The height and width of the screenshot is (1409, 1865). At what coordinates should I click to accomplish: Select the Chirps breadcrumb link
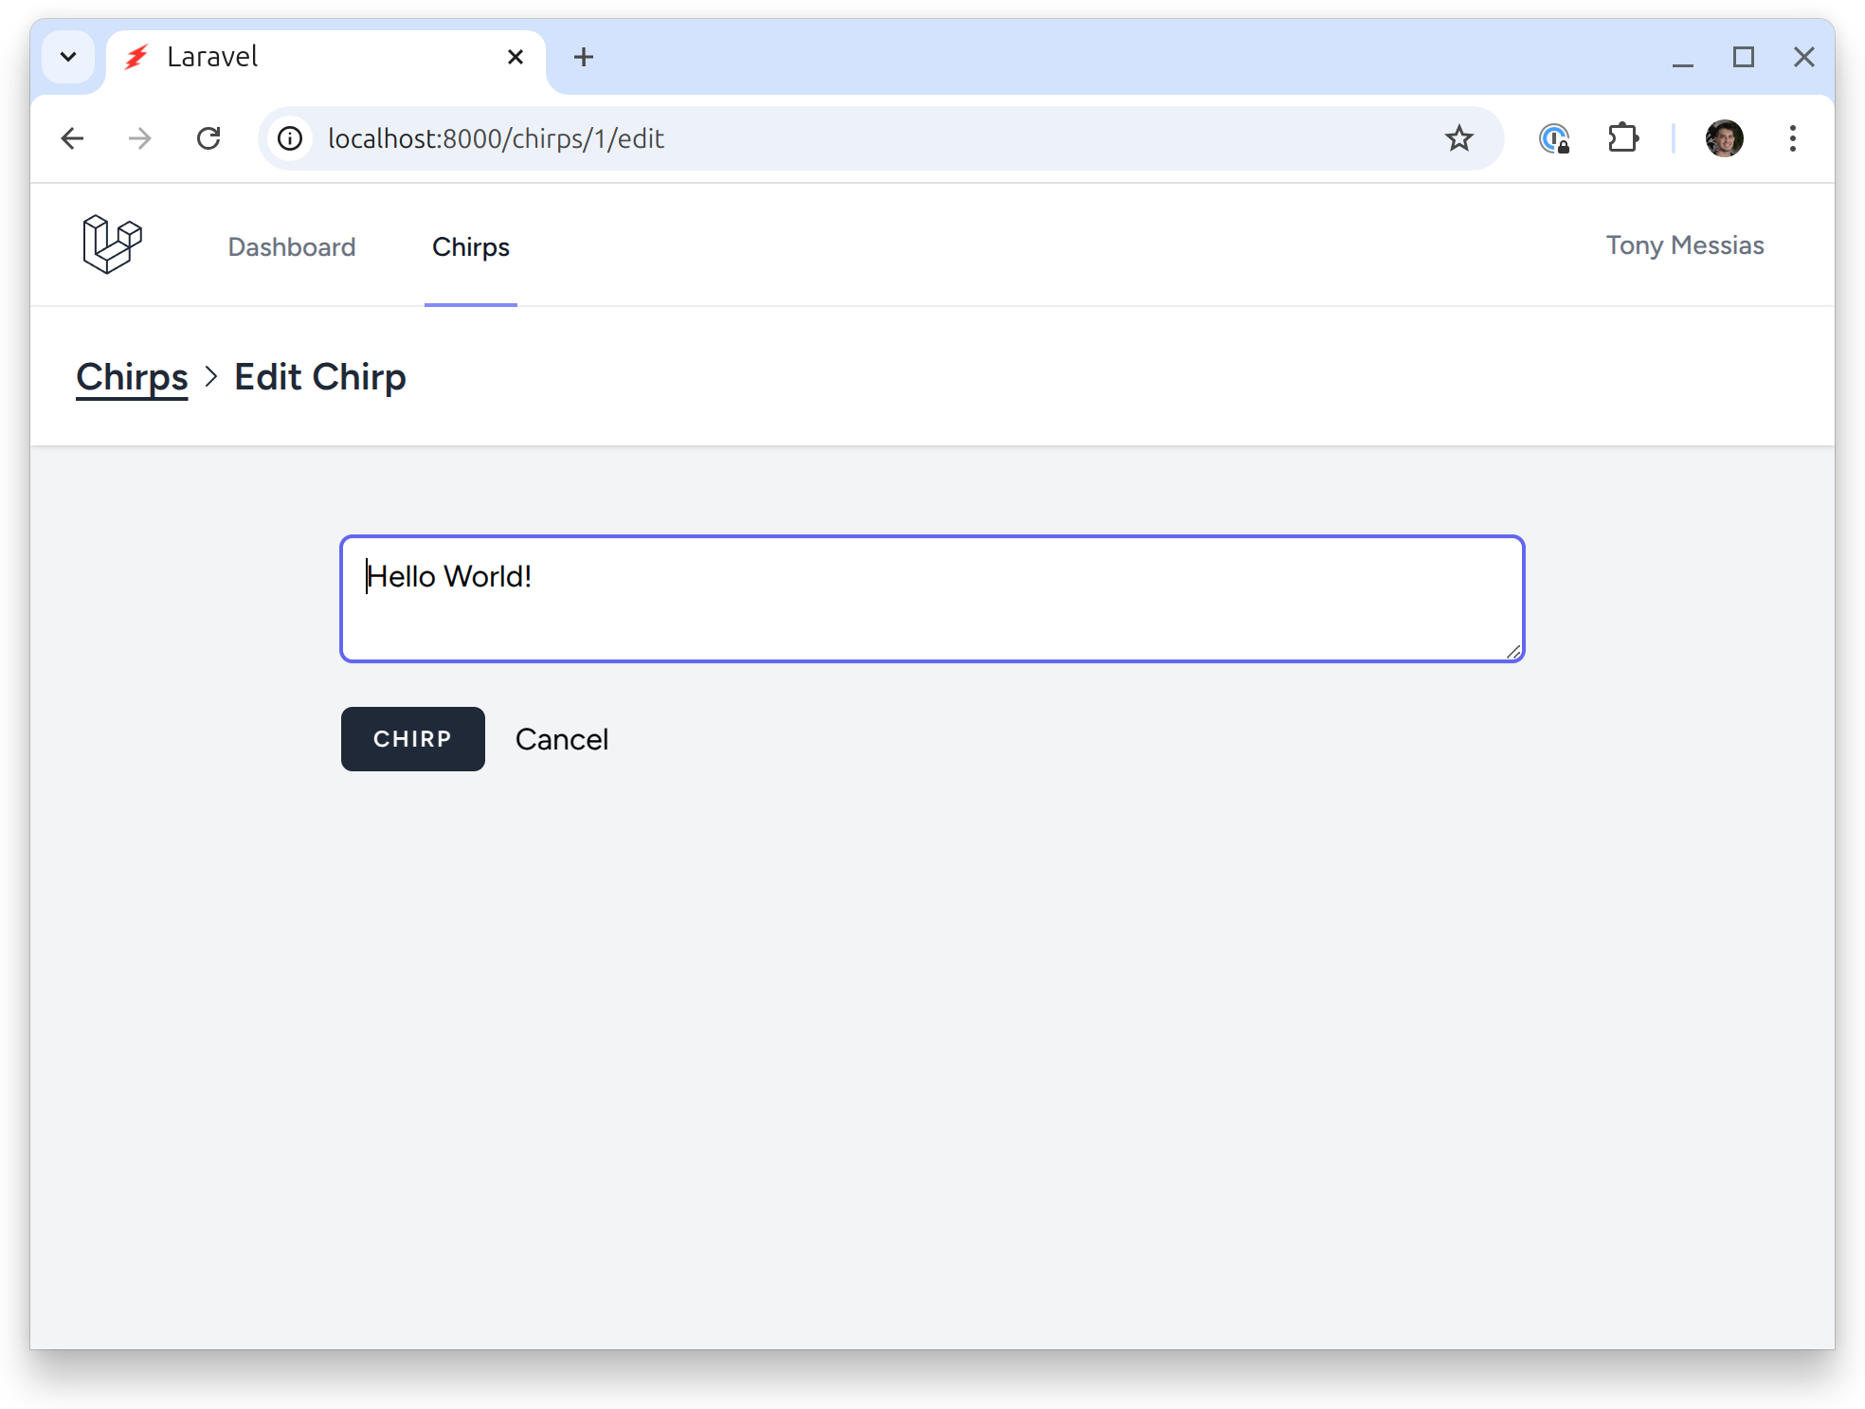[132, 374]
